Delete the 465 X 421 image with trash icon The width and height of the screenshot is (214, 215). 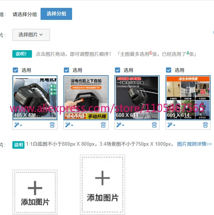(x=52, y=125)
